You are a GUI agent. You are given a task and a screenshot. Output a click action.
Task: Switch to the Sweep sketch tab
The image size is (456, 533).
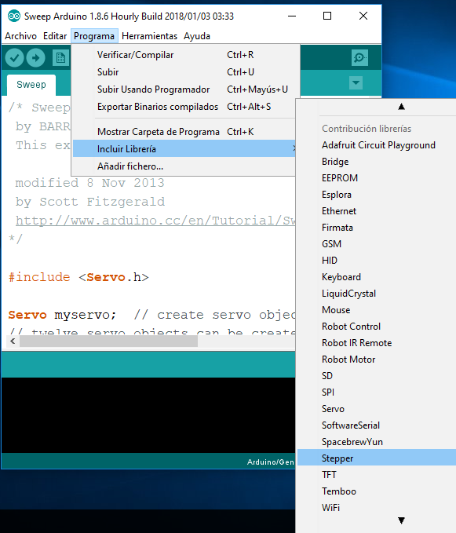[31, 85]
